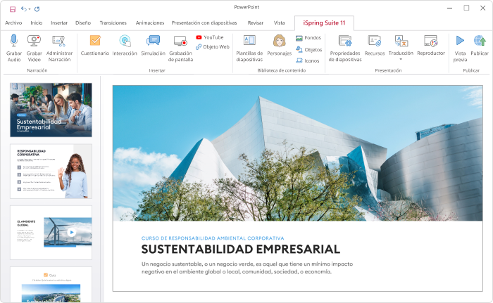The height and width of the screenshot is (303, 493).
Task: Open Plantillas de diapositivas library
Action: 249,48
